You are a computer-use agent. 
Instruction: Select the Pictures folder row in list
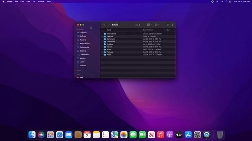coord(138,52)
